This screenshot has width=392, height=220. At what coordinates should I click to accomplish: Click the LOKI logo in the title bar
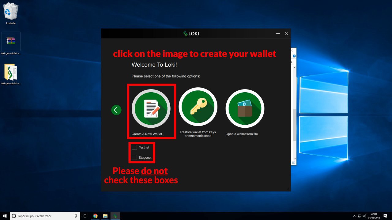[191, 34]
